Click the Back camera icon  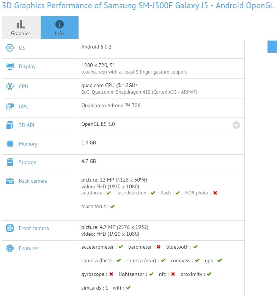pyautogui.click(x=10, y=181)
